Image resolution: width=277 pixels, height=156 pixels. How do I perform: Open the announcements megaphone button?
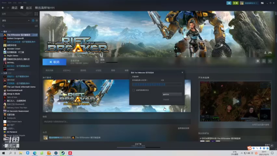tap(229, 3)
